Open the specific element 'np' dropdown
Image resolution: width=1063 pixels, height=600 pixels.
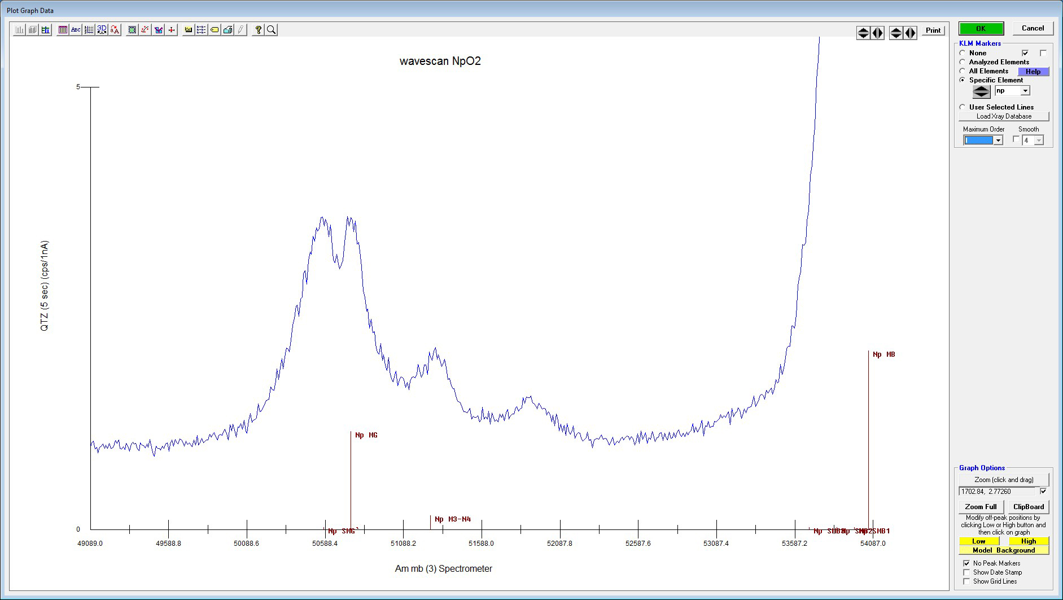point(1025,91)
